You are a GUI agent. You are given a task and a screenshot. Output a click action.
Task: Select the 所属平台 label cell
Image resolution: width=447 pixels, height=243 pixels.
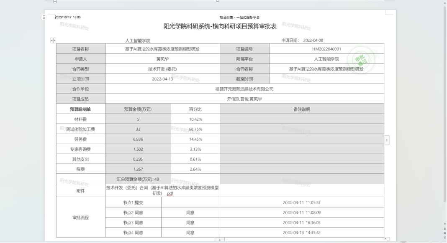tap(244, 59)
